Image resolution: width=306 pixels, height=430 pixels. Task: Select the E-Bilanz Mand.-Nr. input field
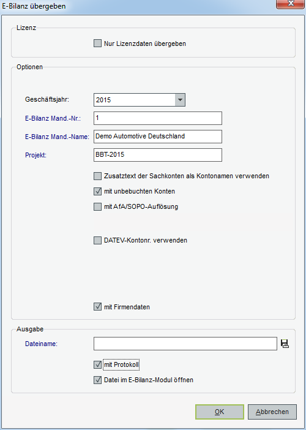pyautogui.click(x=158, y=118)
